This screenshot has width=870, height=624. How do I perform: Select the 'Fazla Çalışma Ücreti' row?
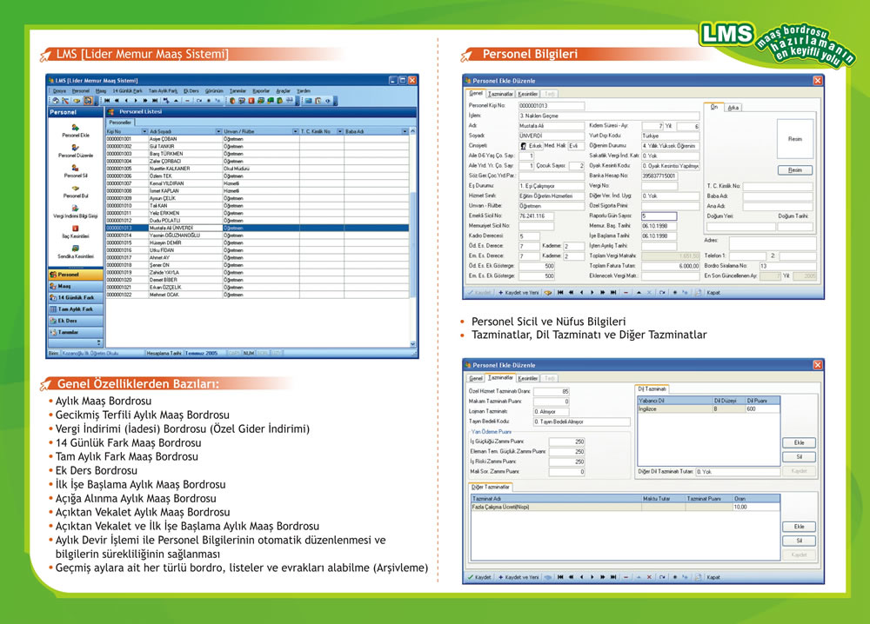(x=626, y=507)
